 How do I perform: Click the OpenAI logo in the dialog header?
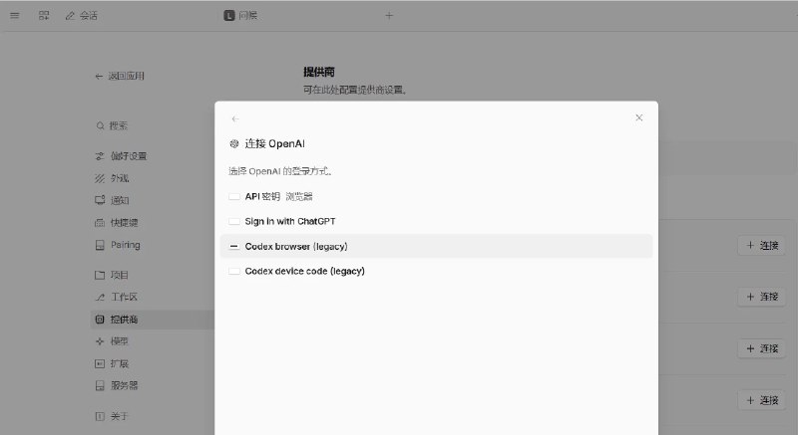[234, 143]
